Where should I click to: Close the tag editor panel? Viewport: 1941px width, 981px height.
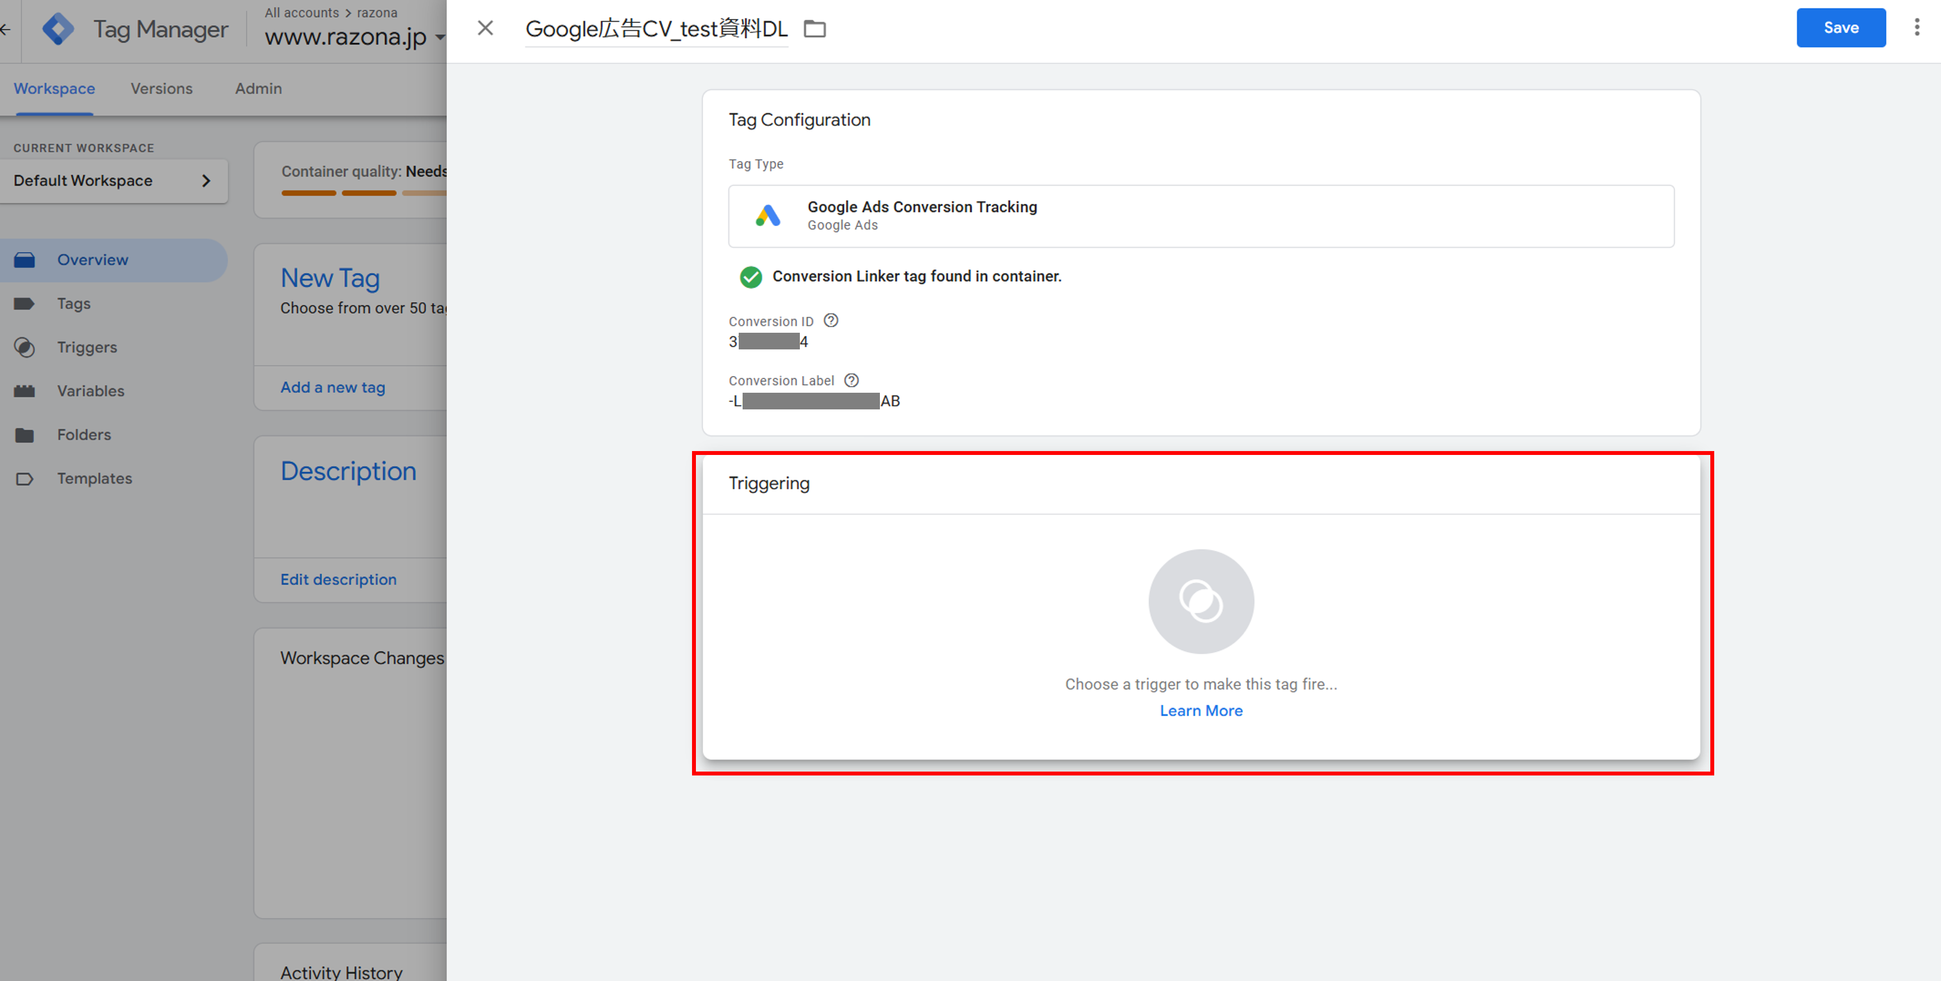click(x=485, y=29)
